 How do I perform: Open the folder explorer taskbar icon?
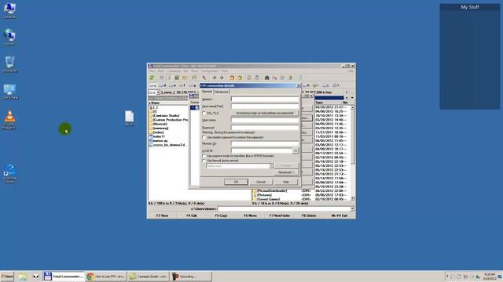point(23,277)
